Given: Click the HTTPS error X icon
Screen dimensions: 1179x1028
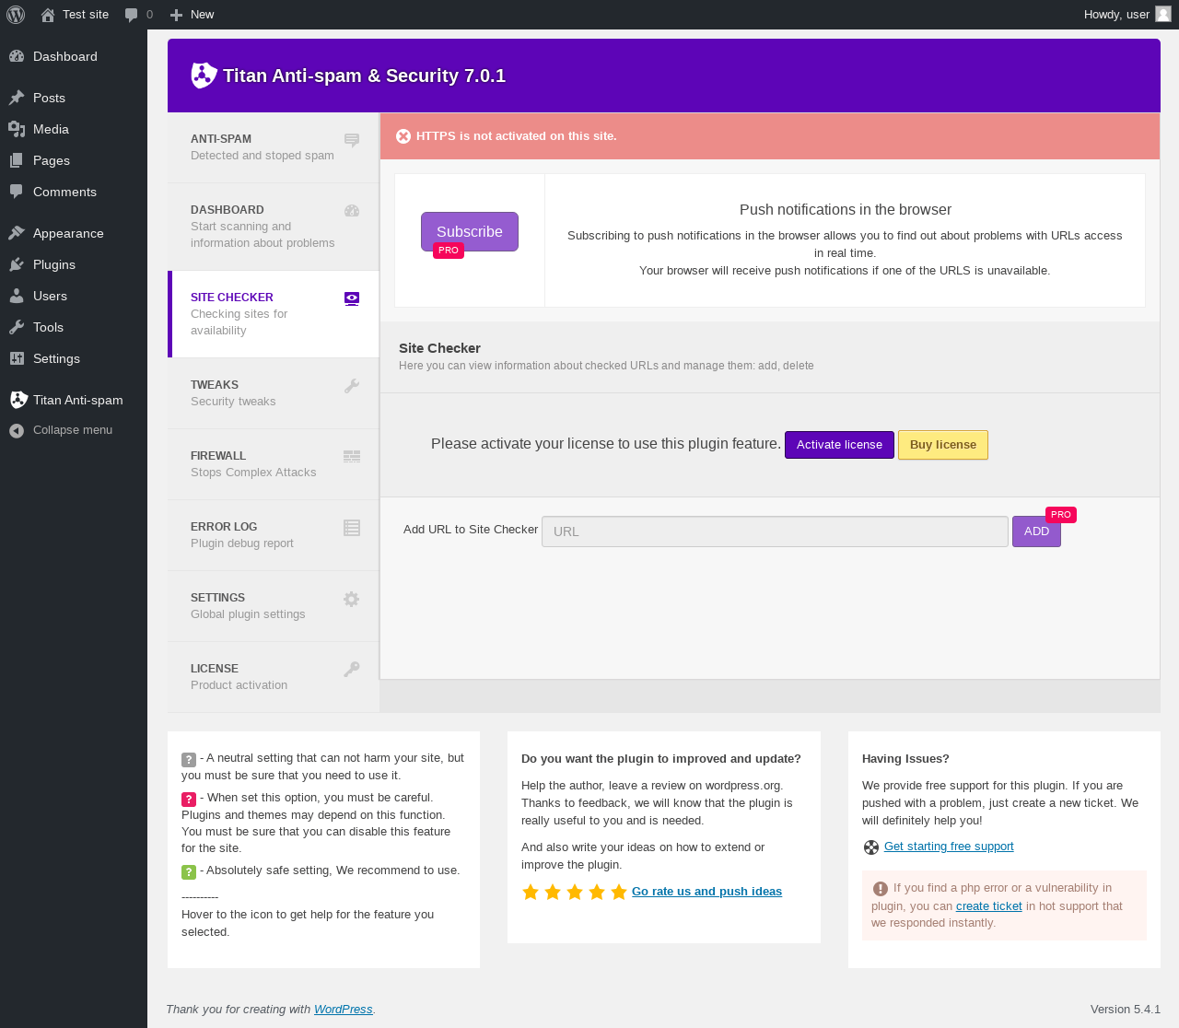Looking at the screenshot, I should (x=403, y=136).
